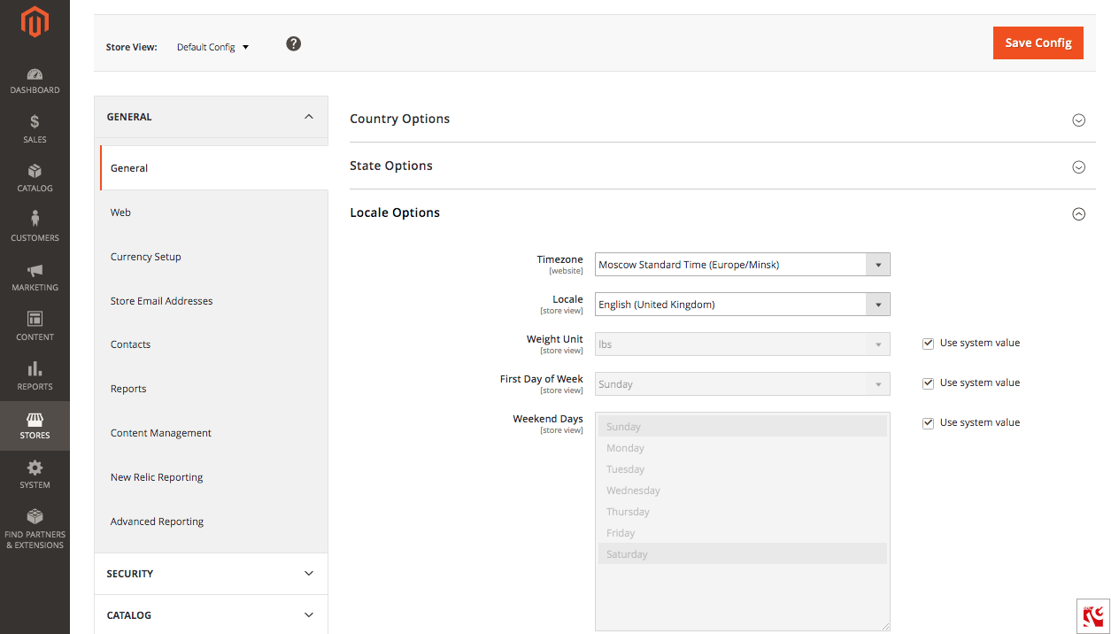This screenshot has height=634, width=1111.
Task: Open the Timezone dropdown
Action: [x=742, y=264]
